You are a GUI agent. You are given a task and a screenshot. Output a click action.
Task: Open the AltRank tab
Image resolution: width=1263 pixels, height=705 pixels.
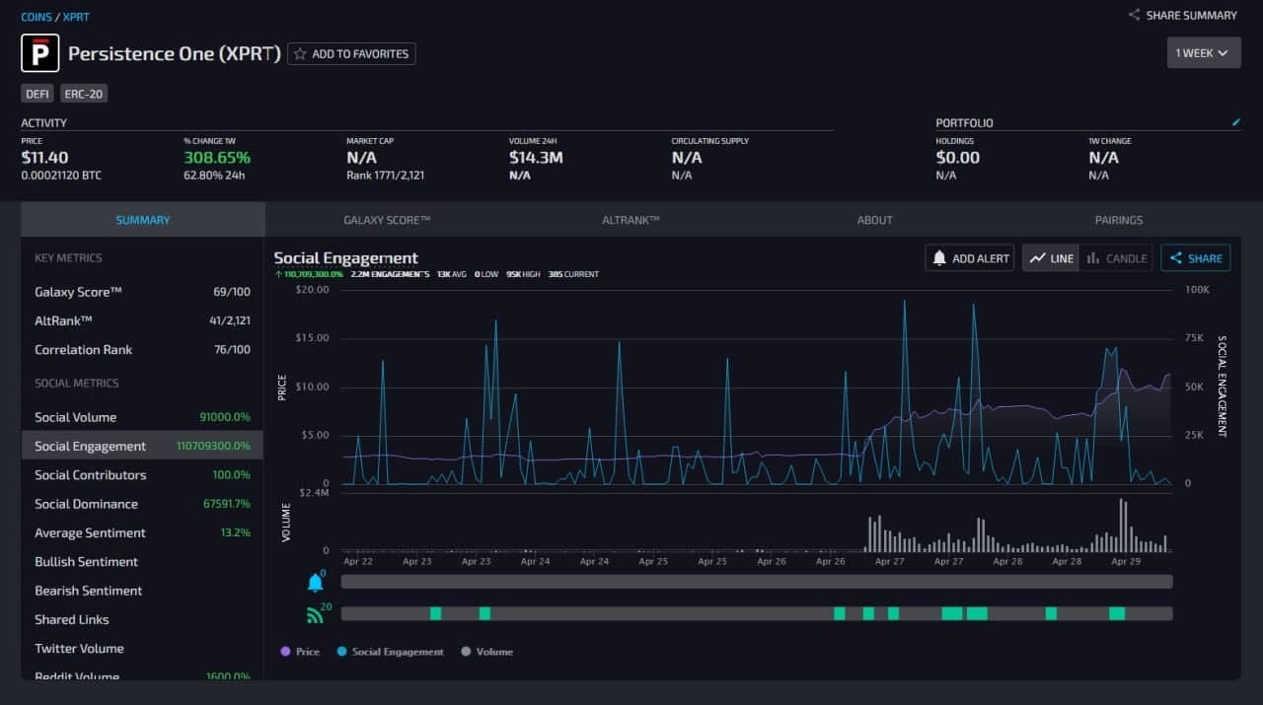[631, 220]
